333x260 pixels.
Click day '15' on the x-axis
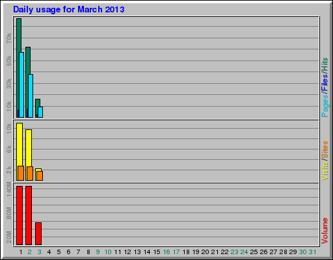pyautogui.click(x=157, y=252)
